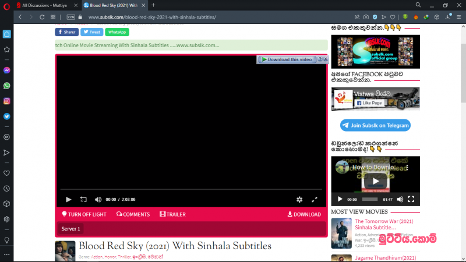Viewport: 466px width, 262px height.
Task: Mute the main video volume
Action: (x=98, y=199)
